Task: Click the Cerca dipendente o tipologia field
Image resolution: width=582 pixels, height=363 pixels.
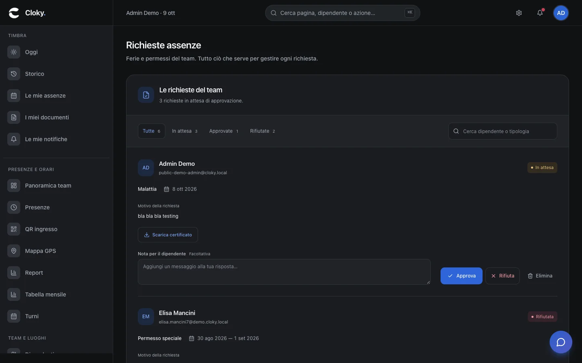Action: (x=503, y=131)
